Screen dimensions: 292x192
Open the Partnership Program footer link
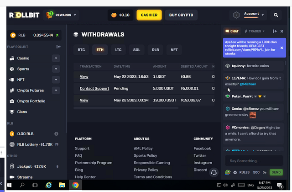(x=94, y=163)
